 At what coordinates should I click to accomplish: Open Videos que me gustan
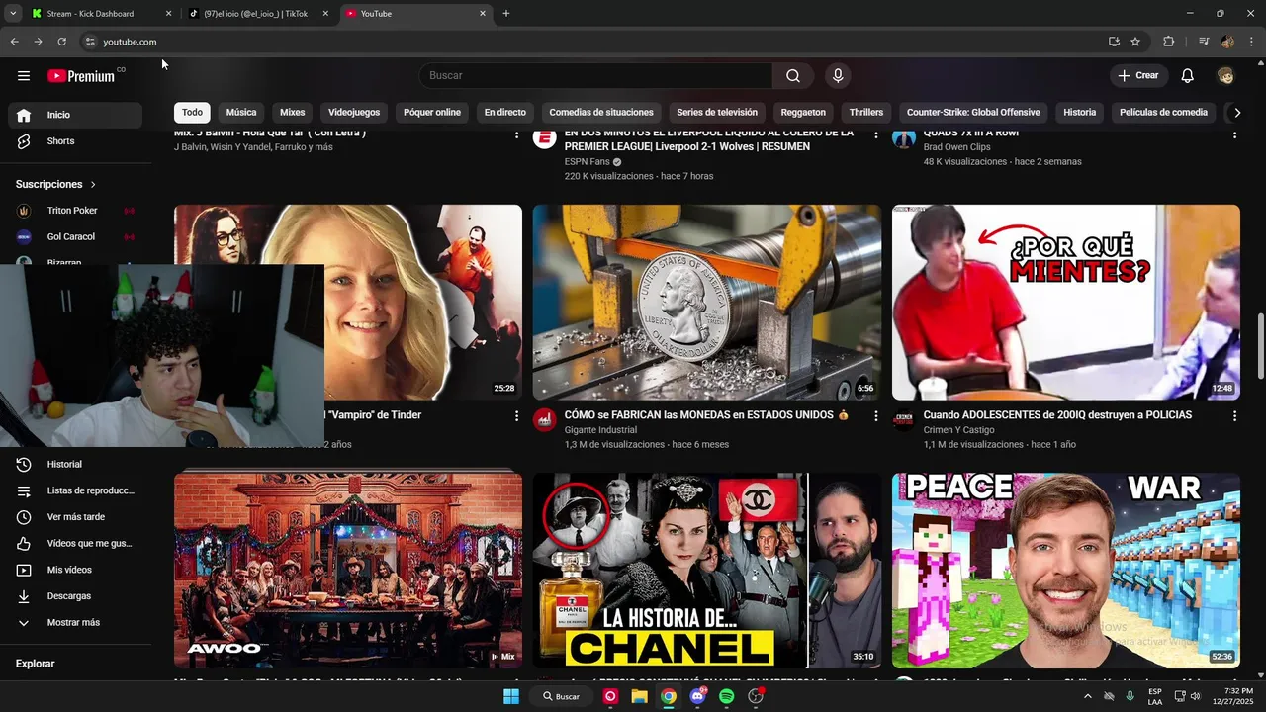click(x=75, y=544)
